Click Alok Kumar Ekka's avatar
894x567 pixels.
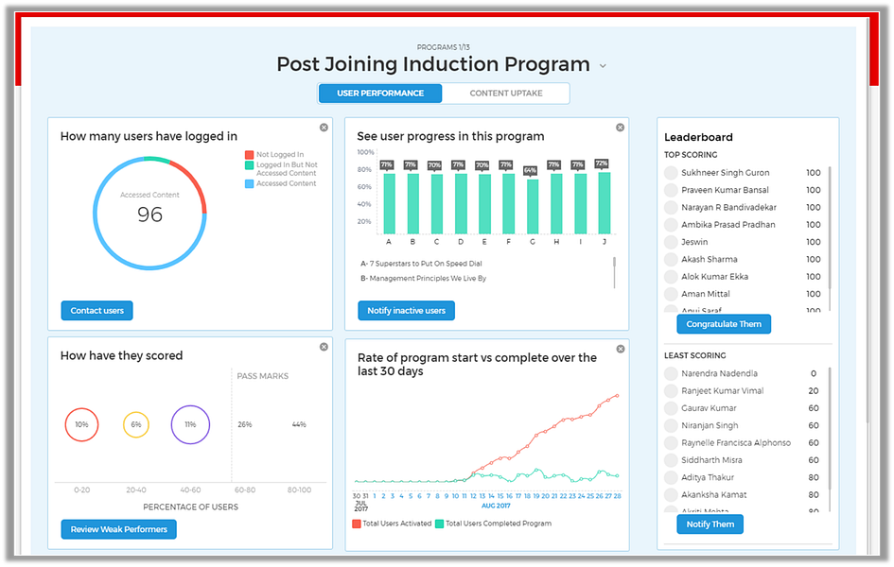tap(671, 277)
